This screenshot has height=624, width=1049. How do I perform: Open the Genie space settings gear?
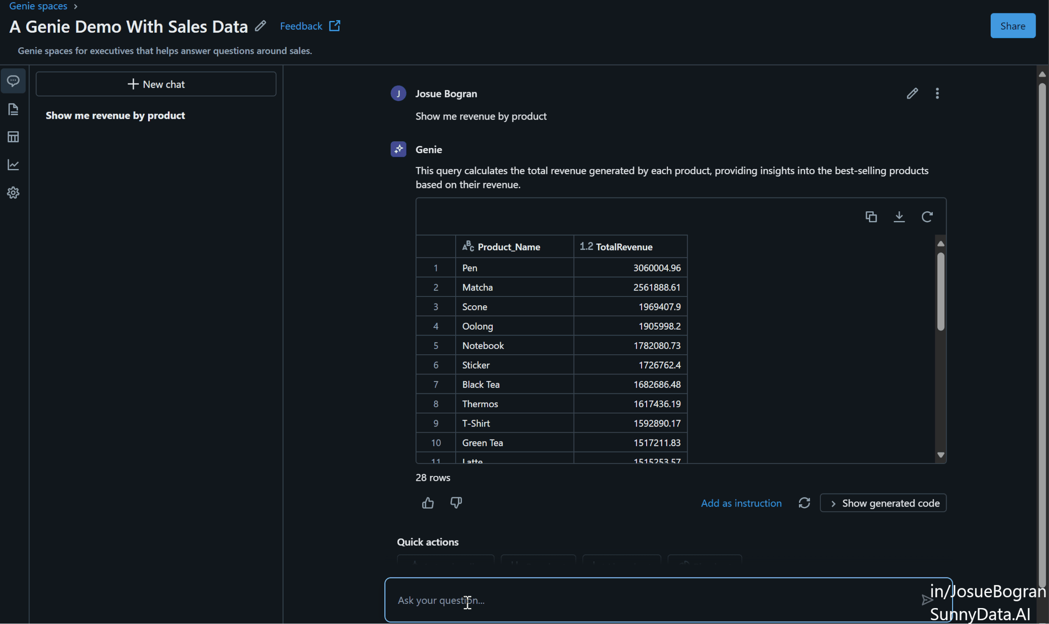click(x=13, y=192)
